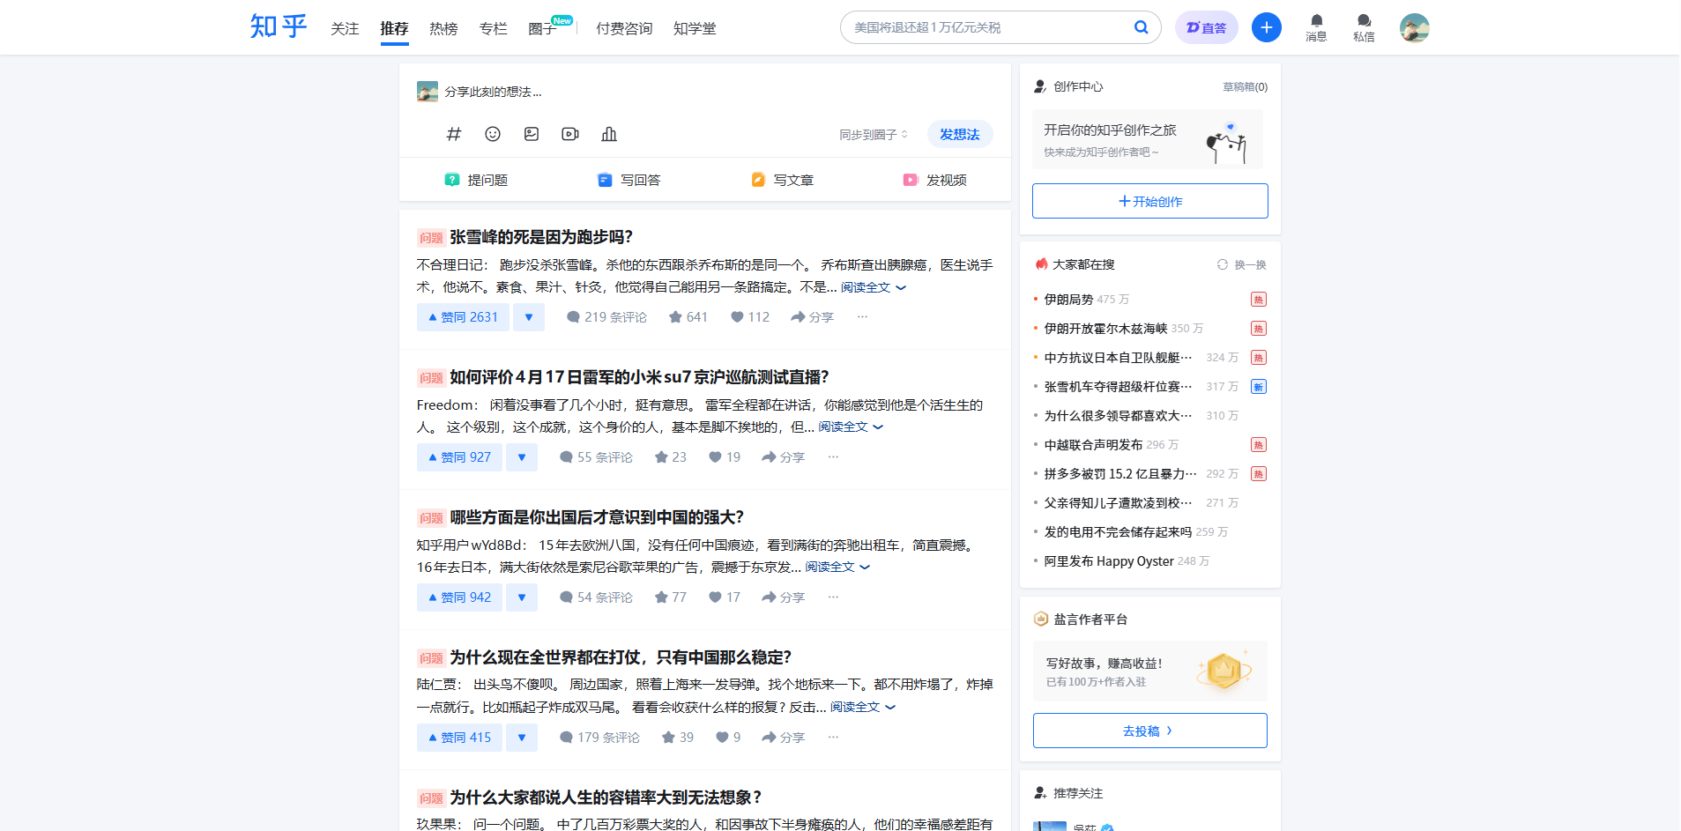The width and height of the screenshot is (1681, 831).
Task: Click 去投稿 in the 盐言作者平台 panel
Action: [1149, 730]
